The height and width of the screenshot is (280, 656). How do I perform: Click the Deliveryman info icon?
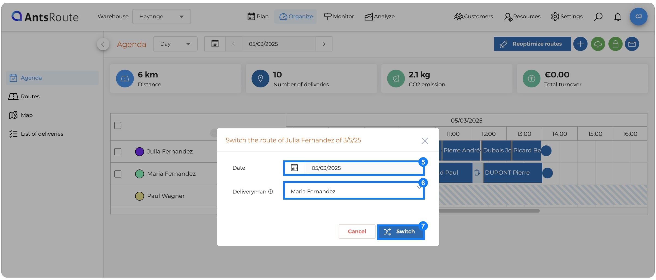tap(271, 191)
